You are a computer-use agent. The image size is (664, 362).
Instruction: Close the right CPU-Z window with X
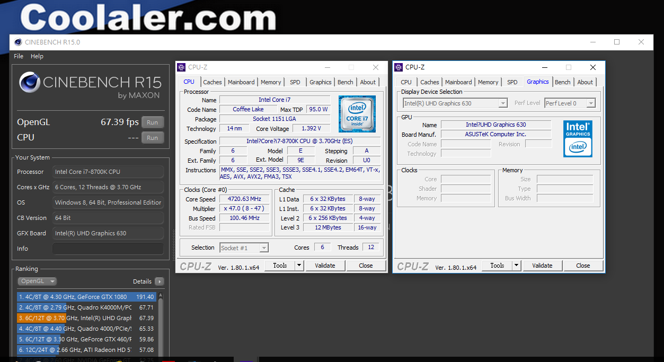(x=593, y=67)
